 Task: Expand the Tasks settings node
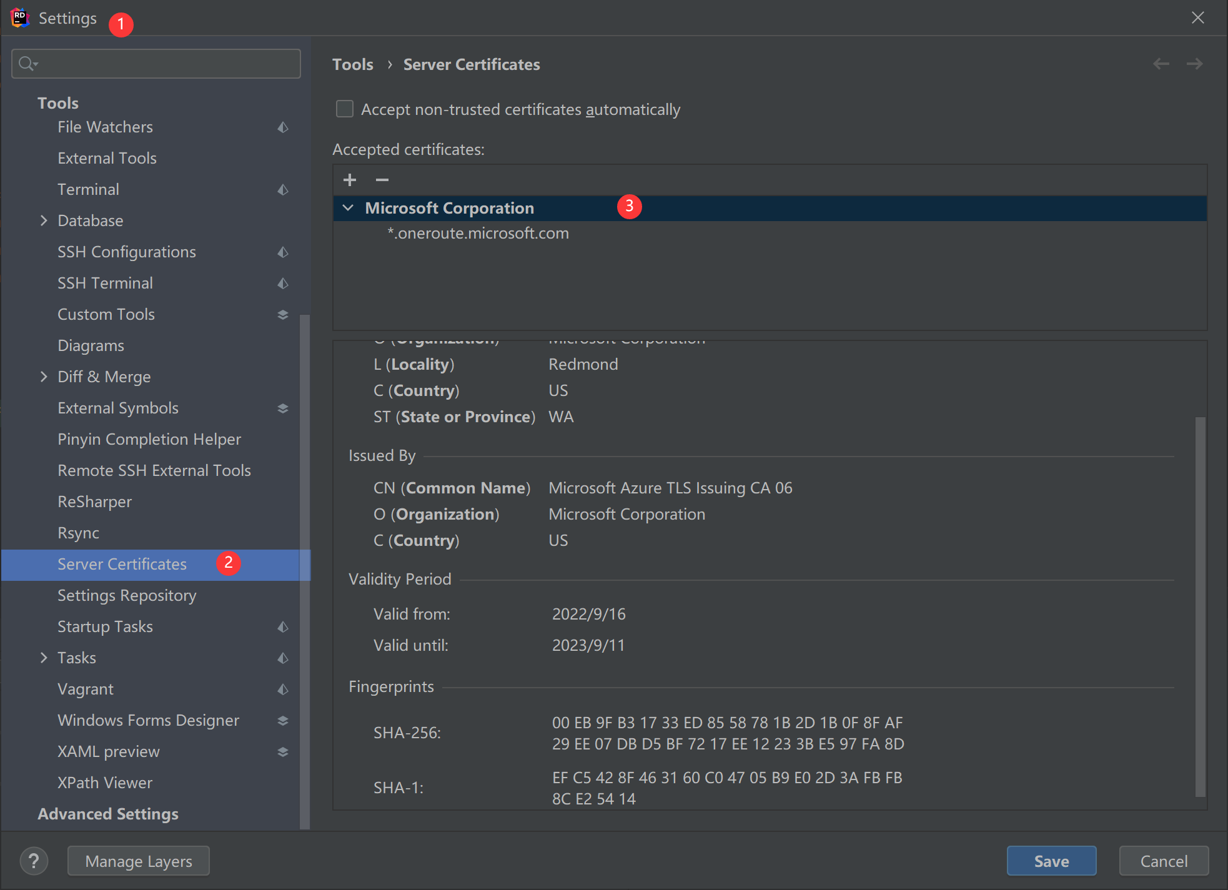(44, 658)
